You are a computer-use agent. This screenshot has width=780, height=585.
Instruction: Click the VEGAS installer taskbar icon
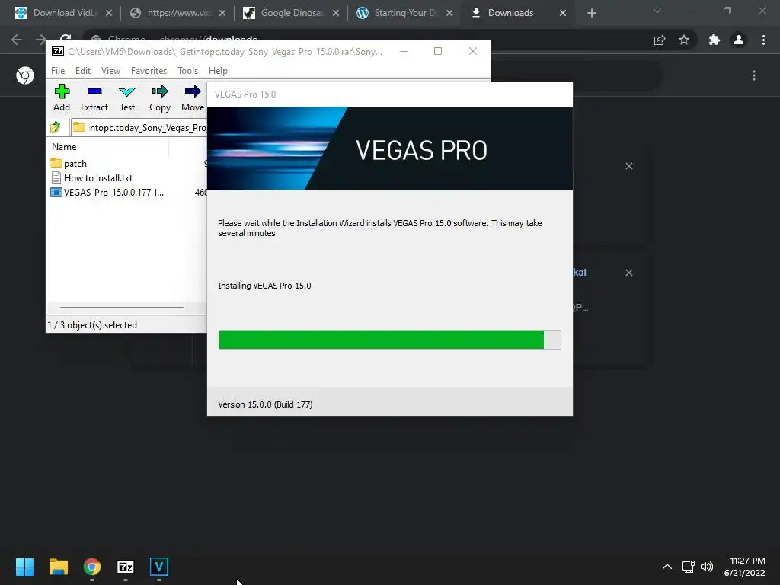coord(159,567)
